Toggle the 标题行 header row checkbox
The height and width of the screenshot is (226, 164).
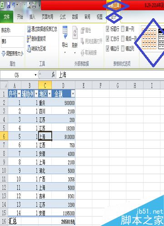108,29
